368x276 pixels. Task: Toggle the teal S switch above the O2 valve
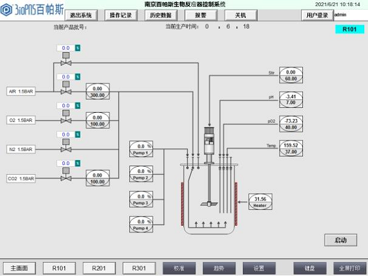(x=78, y=105)
